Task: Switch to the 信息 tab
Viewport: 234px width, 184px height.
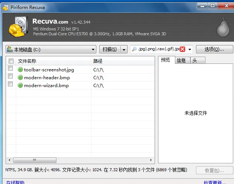Action: (181, 60)
